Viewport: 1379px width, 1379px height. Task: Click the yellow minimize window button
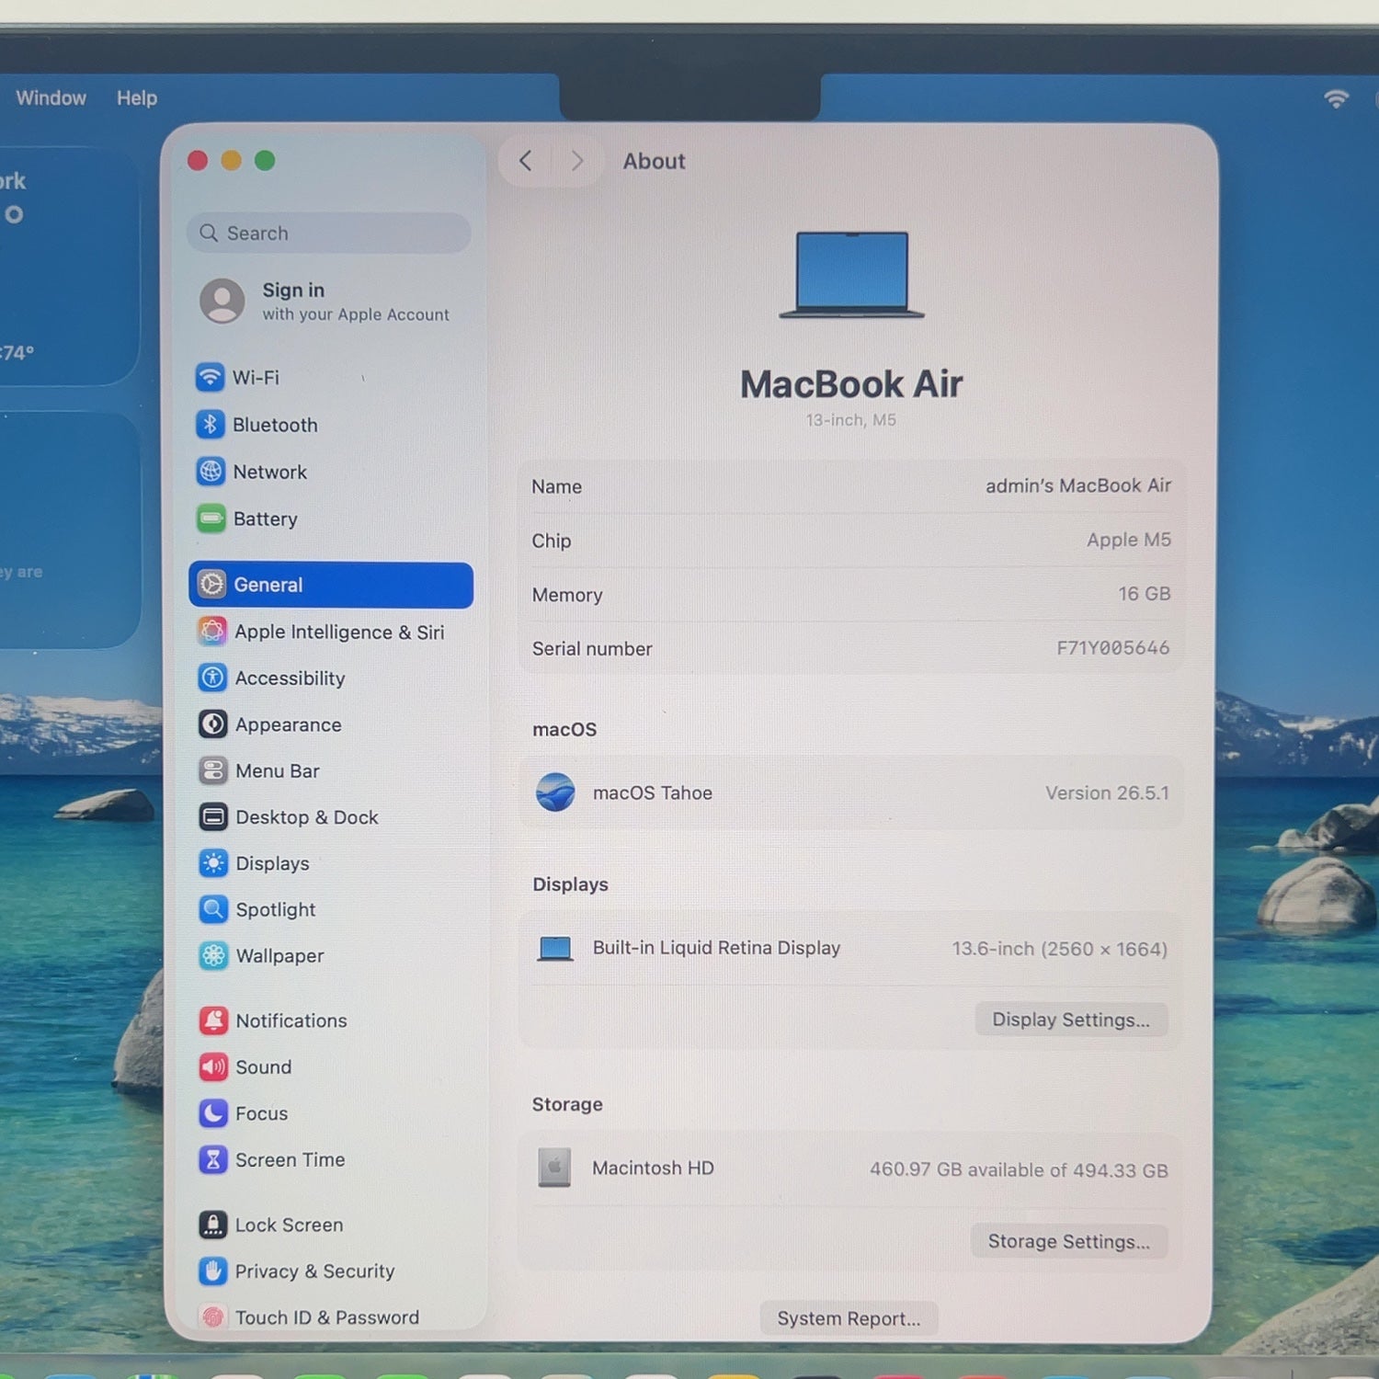pyautogui.click(x=231, y=161)
